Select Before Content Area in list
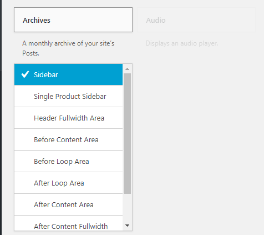The image size is (264, 235). click(x=68, y=139)
